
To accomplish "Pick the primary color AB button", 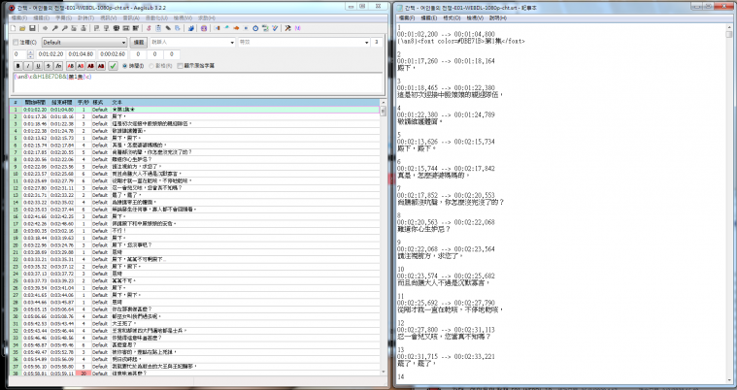I will pyautogui.click(x=71, y=66).
